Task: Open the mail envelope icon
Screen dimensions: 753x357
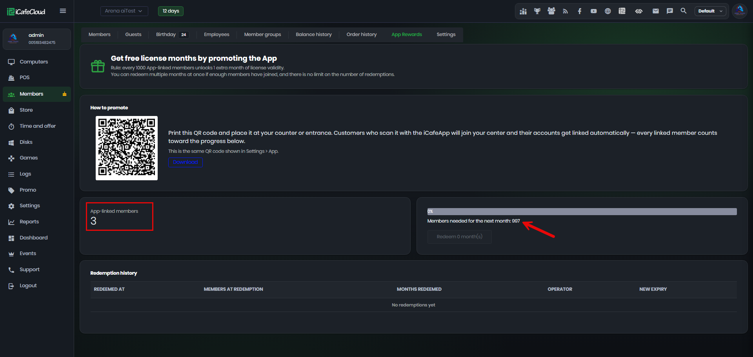Action: 655,11
